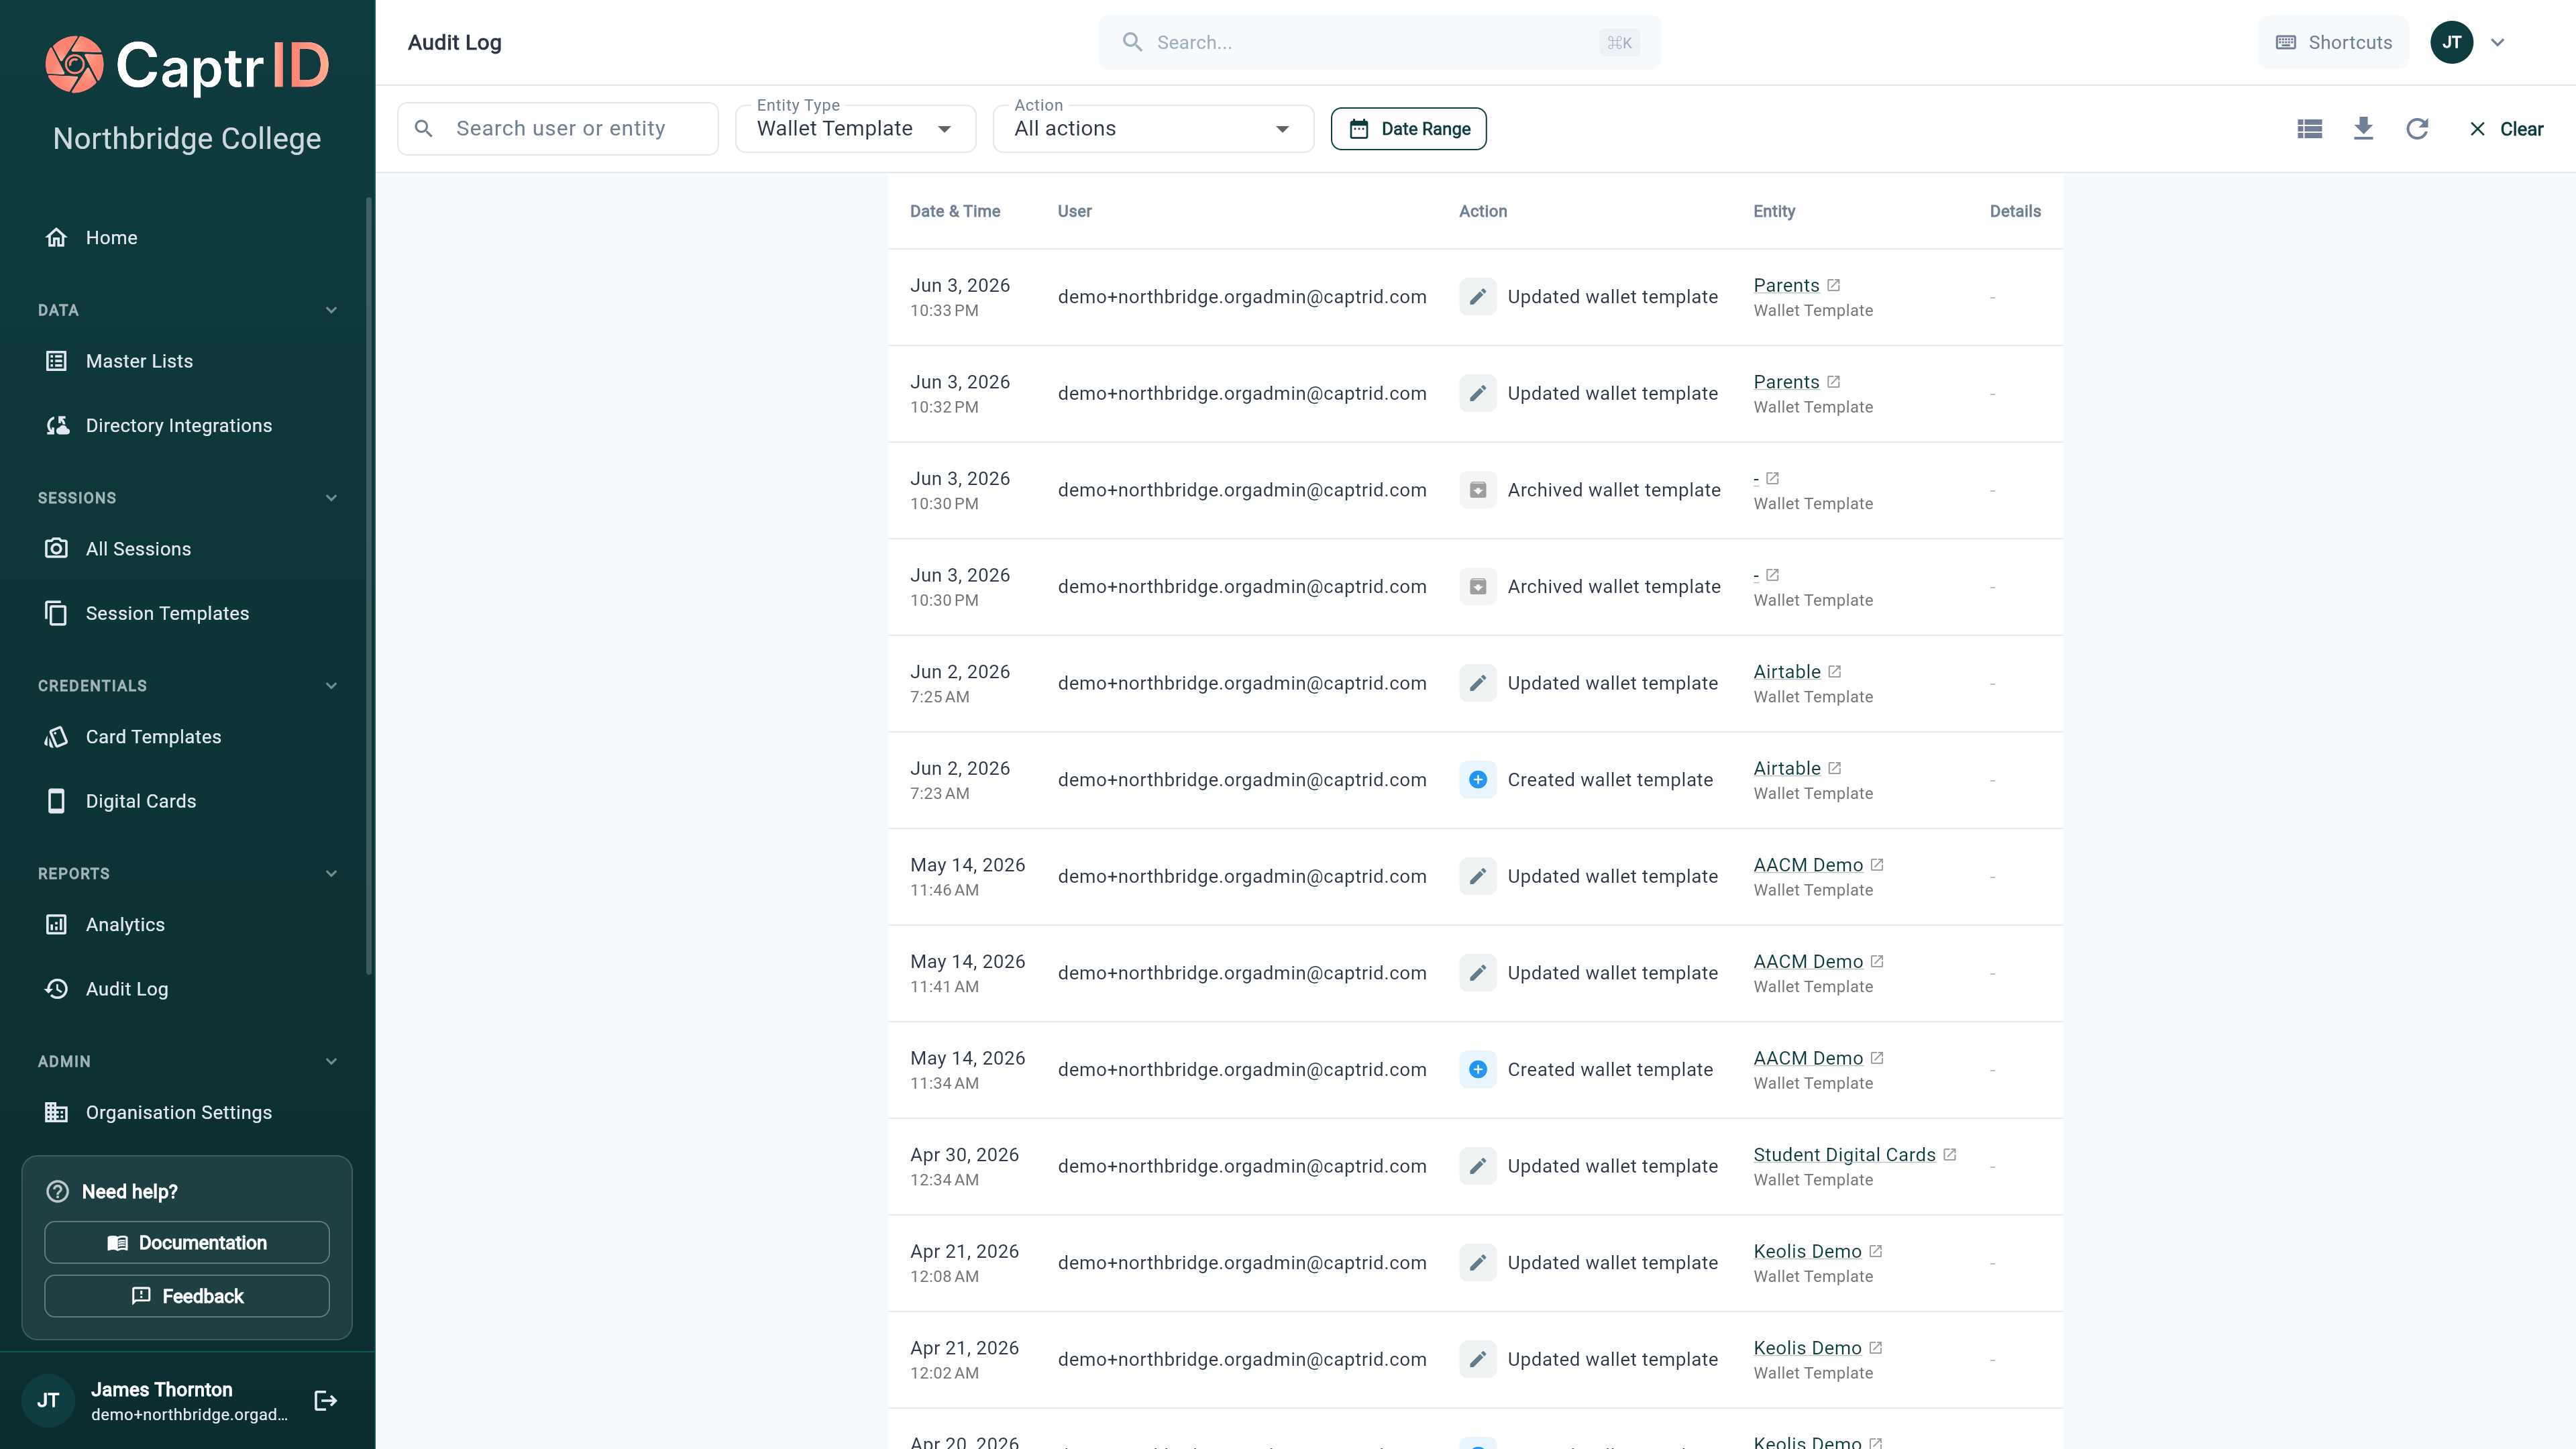The width and height of the screenshot is (2576, 1449).
Task: Click the refresh icon
Action: (2418, 128)
